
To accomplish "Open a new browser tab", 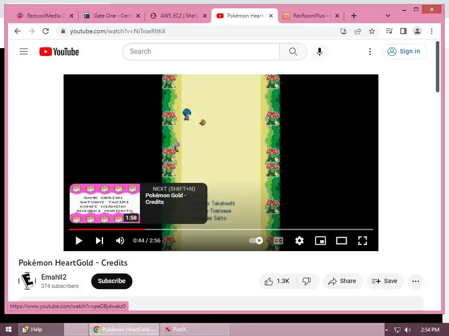I will [x=354, y=16].
